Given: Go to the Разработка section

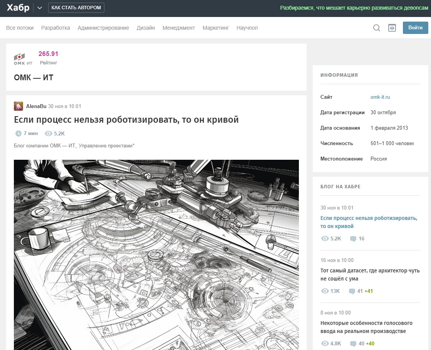Looking at the screenshot, I should pyautogui.click(x=55, y=28).
